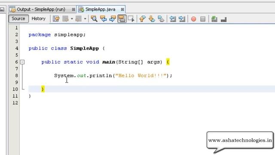The image size is (275, 155).
Task: Stop macro recording with the square icon
Action: pos(203,19)
